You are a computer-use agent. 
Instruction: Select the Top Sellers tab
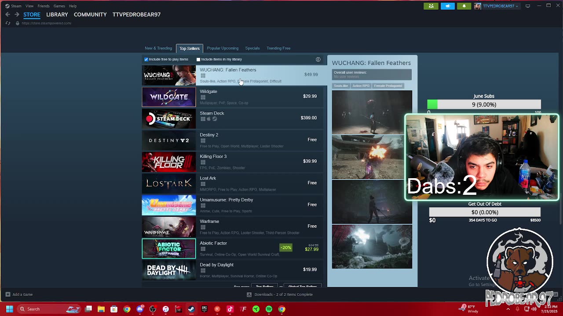190,48
